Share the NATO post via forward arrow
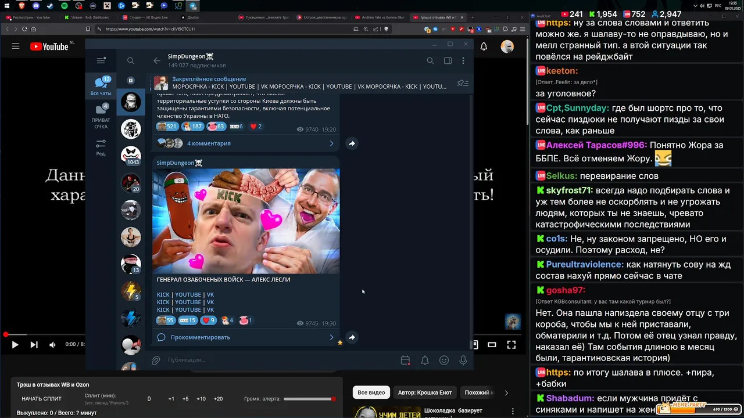 pos(352,143)
